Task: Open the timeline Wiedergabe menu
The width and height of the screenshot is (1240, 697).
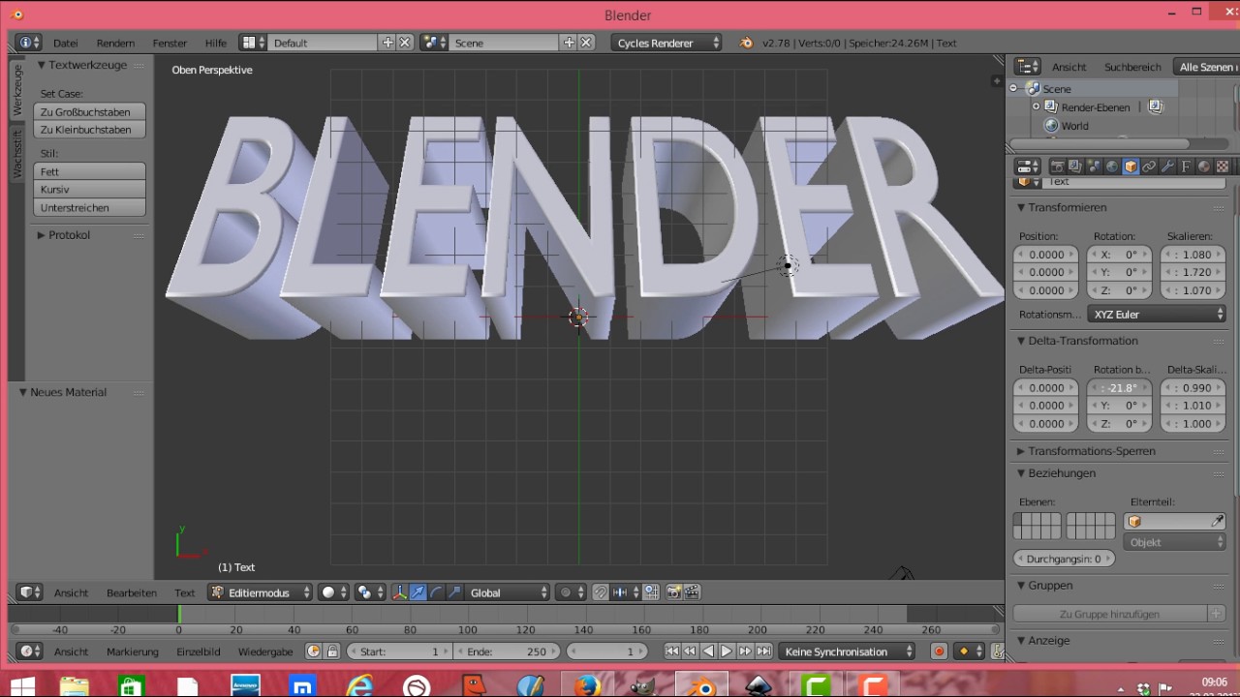Action: point(265,652)
